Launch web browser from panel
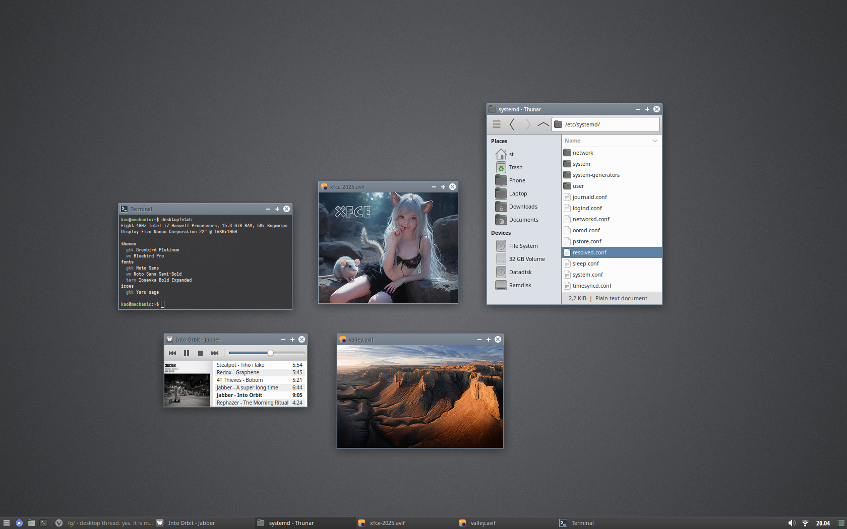This screenshot has height=529, width=847. click(x=19, y=523)
